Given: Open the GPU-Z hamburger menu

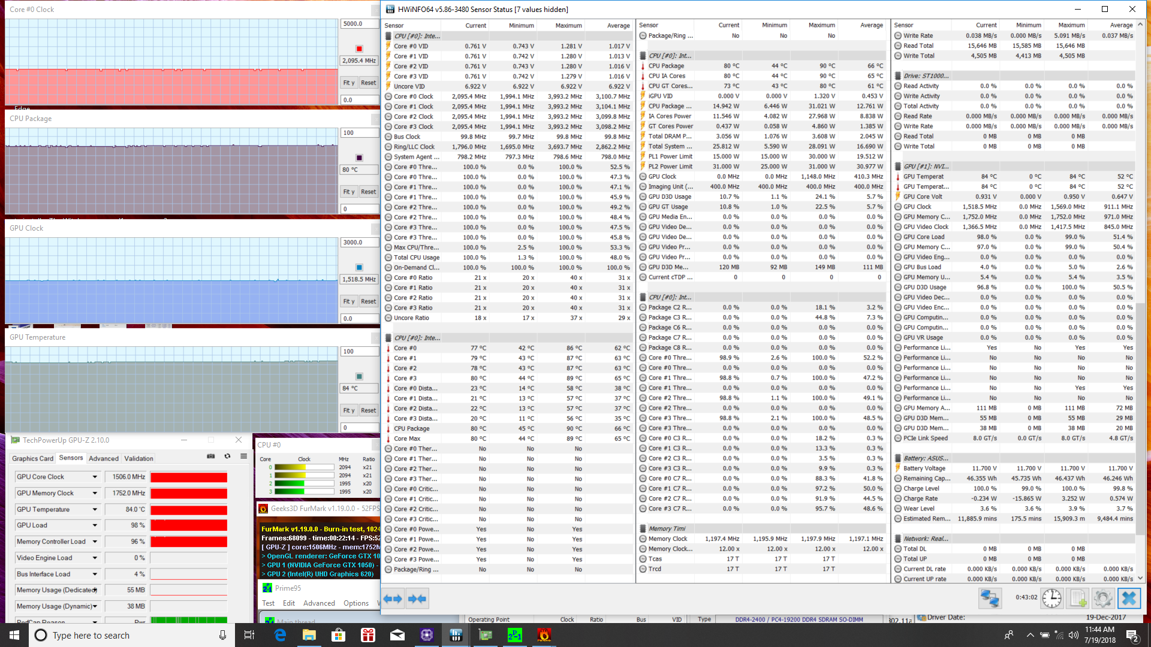Looking at the screenshot, I should pyautogui.click(x=244, y=456).
